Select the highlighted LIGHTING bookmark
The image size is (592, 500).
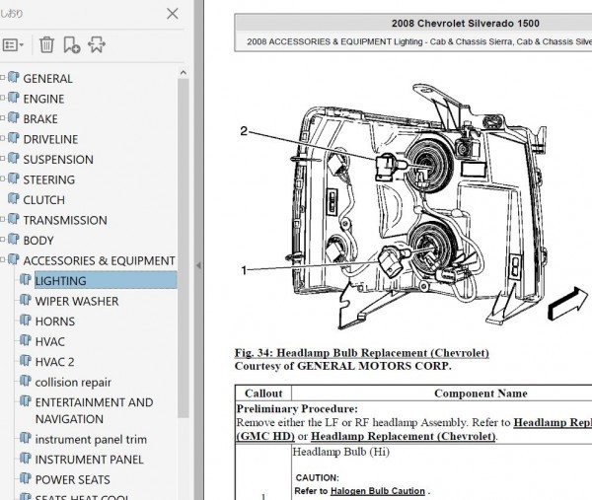(106, 281)
